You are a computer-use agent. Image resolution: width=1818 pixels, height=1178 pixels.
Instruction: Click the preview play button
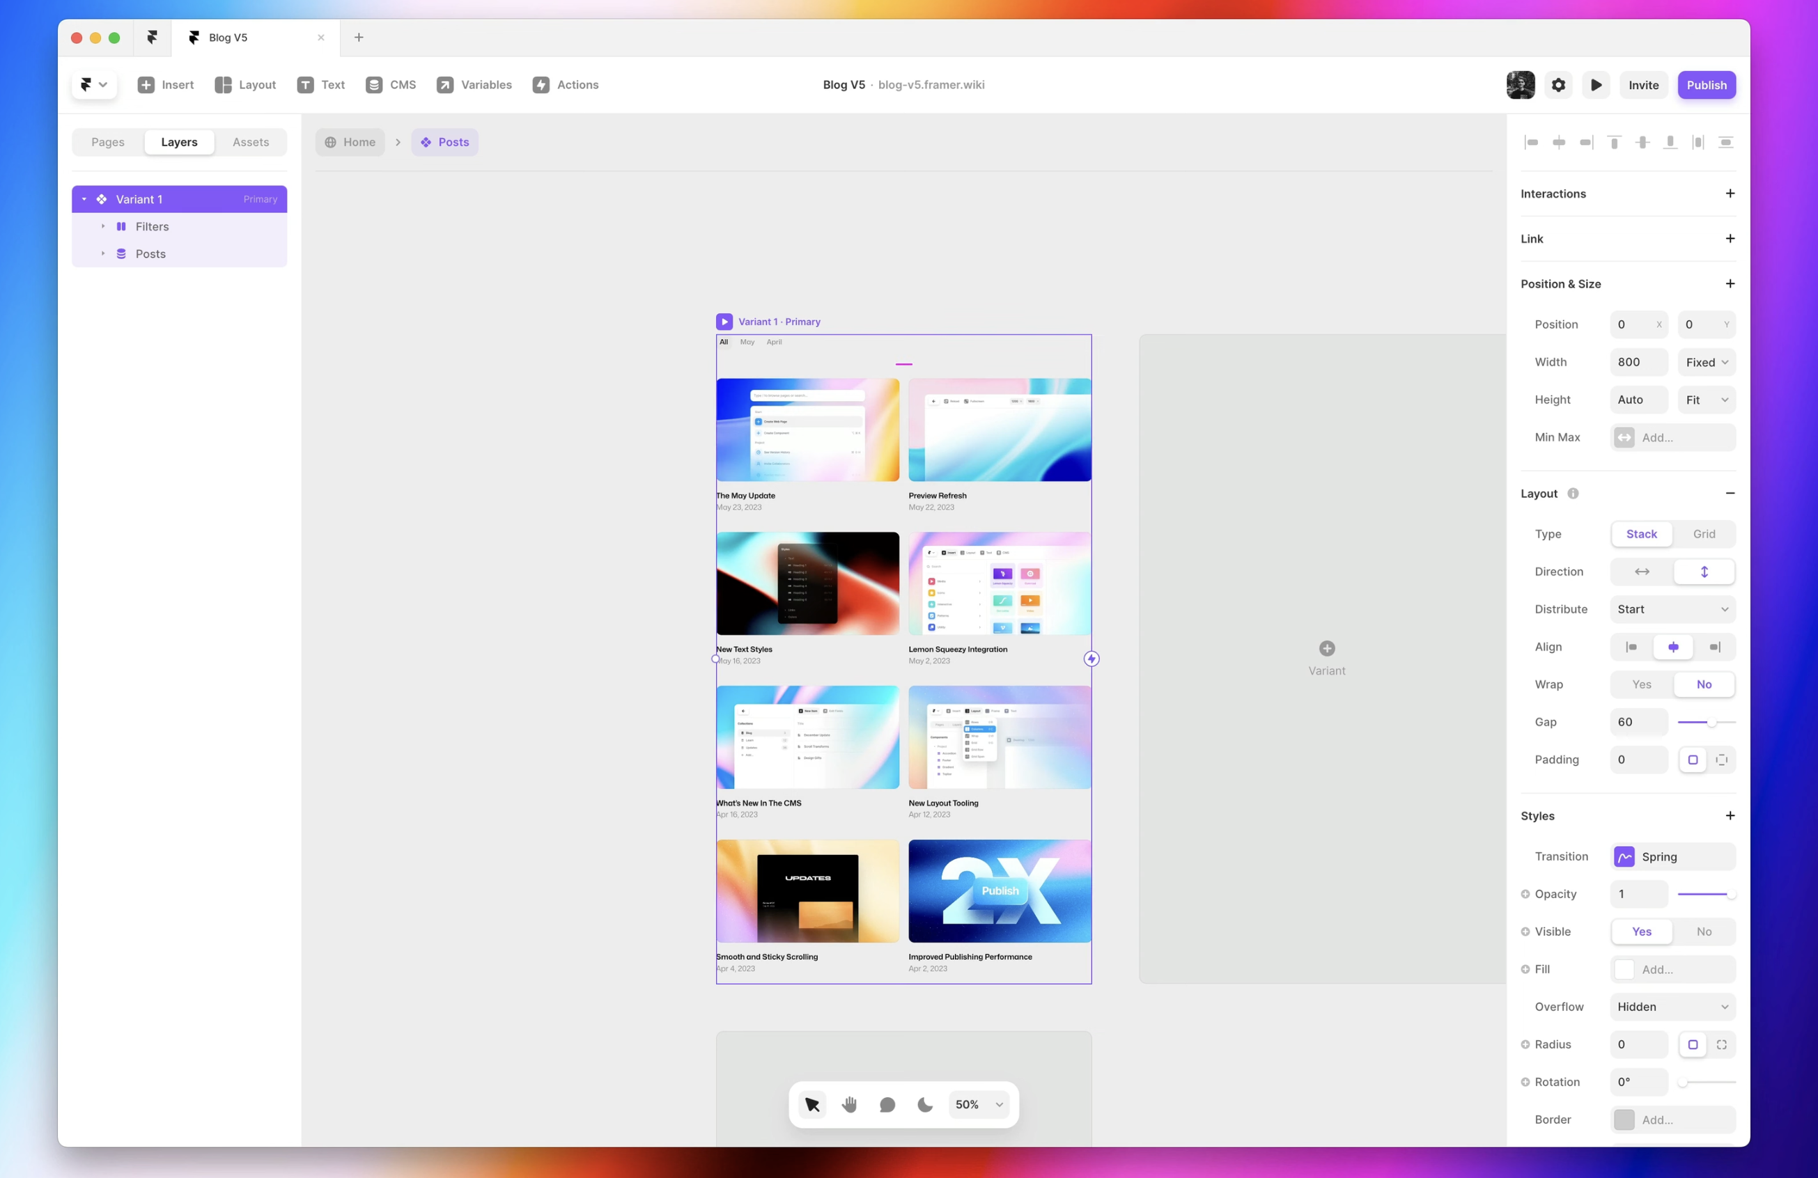pos(1596,85)
